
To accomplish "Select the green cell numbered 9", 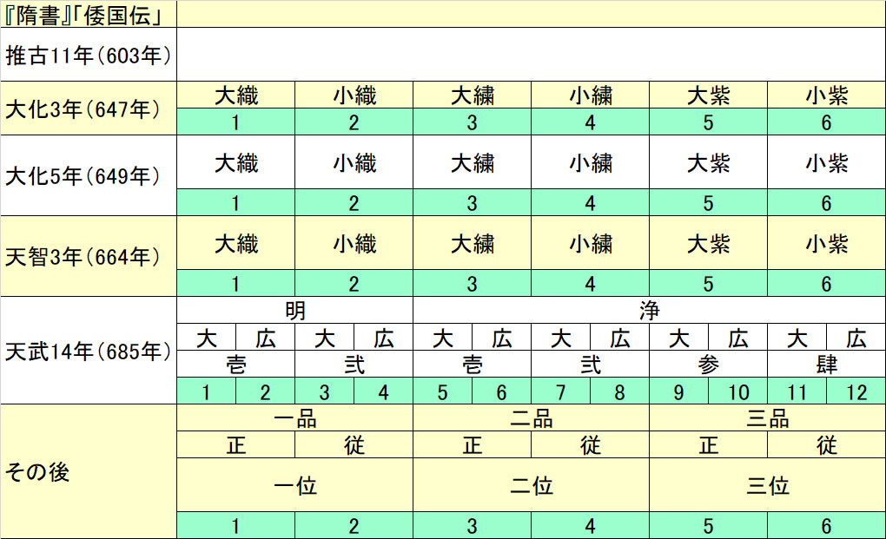I will [x=678, y=392].
